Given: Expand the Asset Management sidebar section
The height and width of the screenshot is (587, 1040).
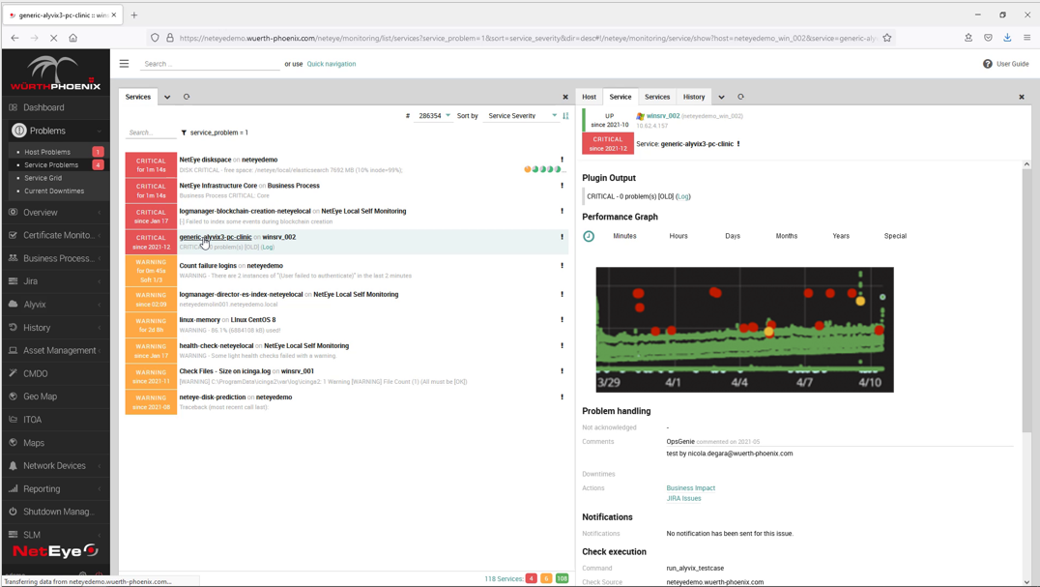Looking at the screenshot, I should [x=100, y=350].
